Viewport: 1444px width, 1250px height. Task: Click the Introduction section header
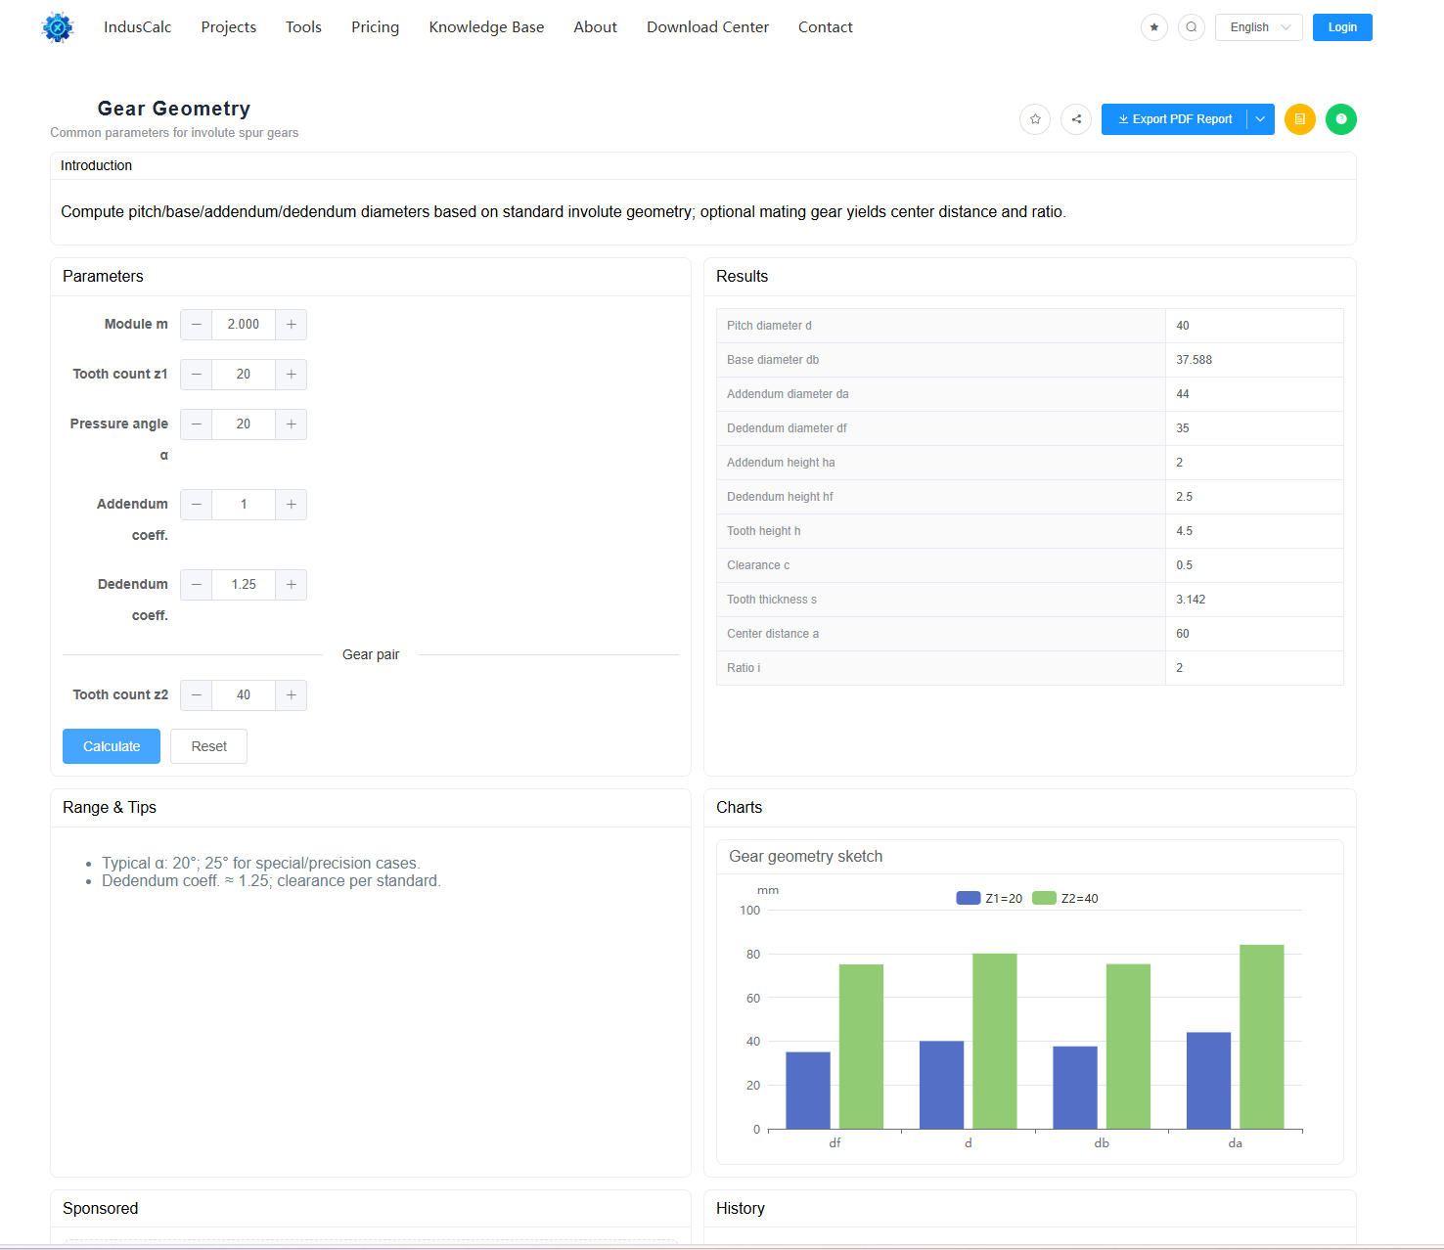pyautogui.click(x=703, y=166)
